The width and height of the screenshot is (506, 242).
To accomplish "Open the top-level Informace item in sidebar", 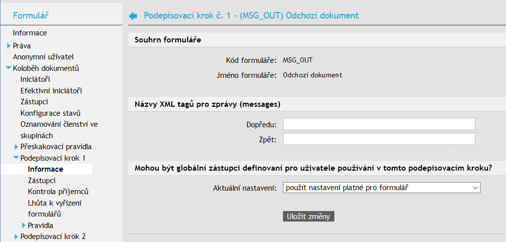I will click(x=30, y=33).
